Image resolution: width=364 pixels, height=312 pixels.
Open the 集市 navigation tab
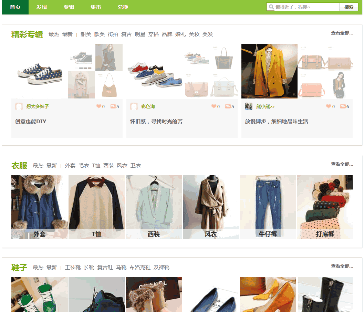pos(96,7)
